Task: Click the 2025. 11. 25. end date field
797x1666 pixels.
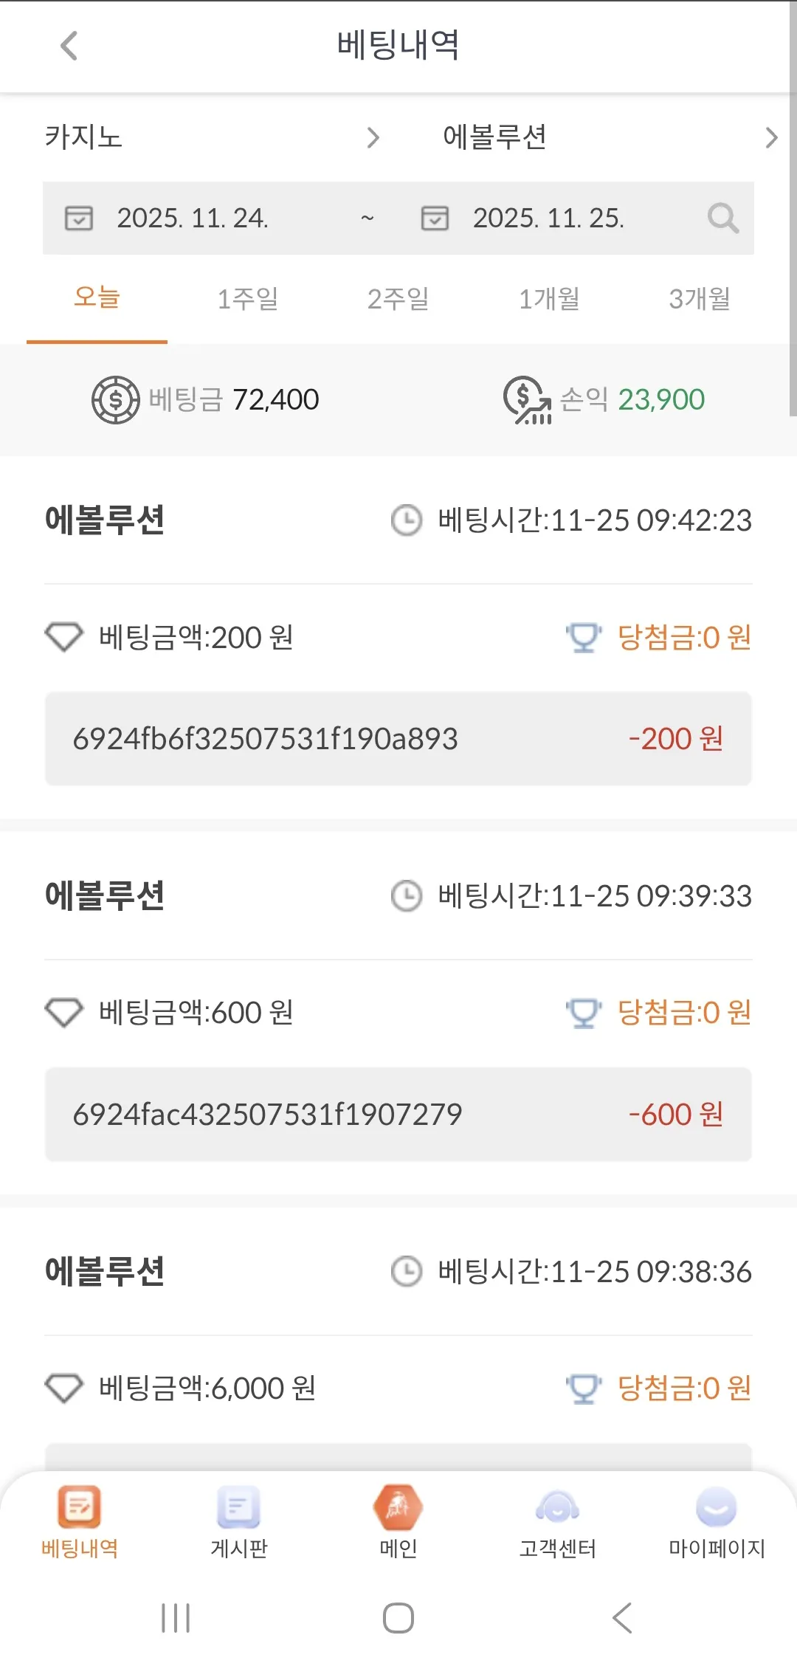Action: pyautogui.click(x=548, y=218)
